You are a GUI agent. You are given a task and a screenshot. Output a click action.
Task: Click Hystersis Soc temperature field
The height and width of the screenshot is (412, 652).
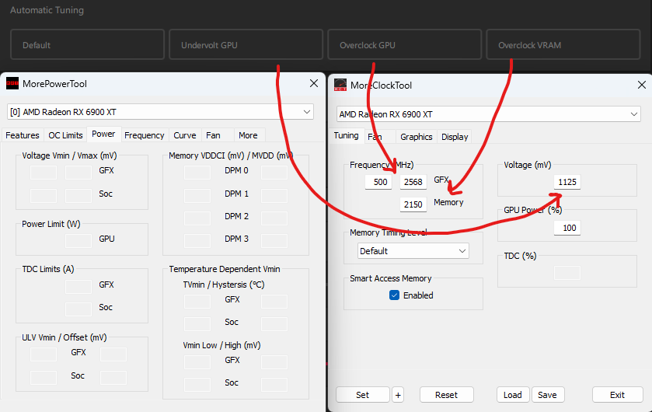click(x=274, y=324)
